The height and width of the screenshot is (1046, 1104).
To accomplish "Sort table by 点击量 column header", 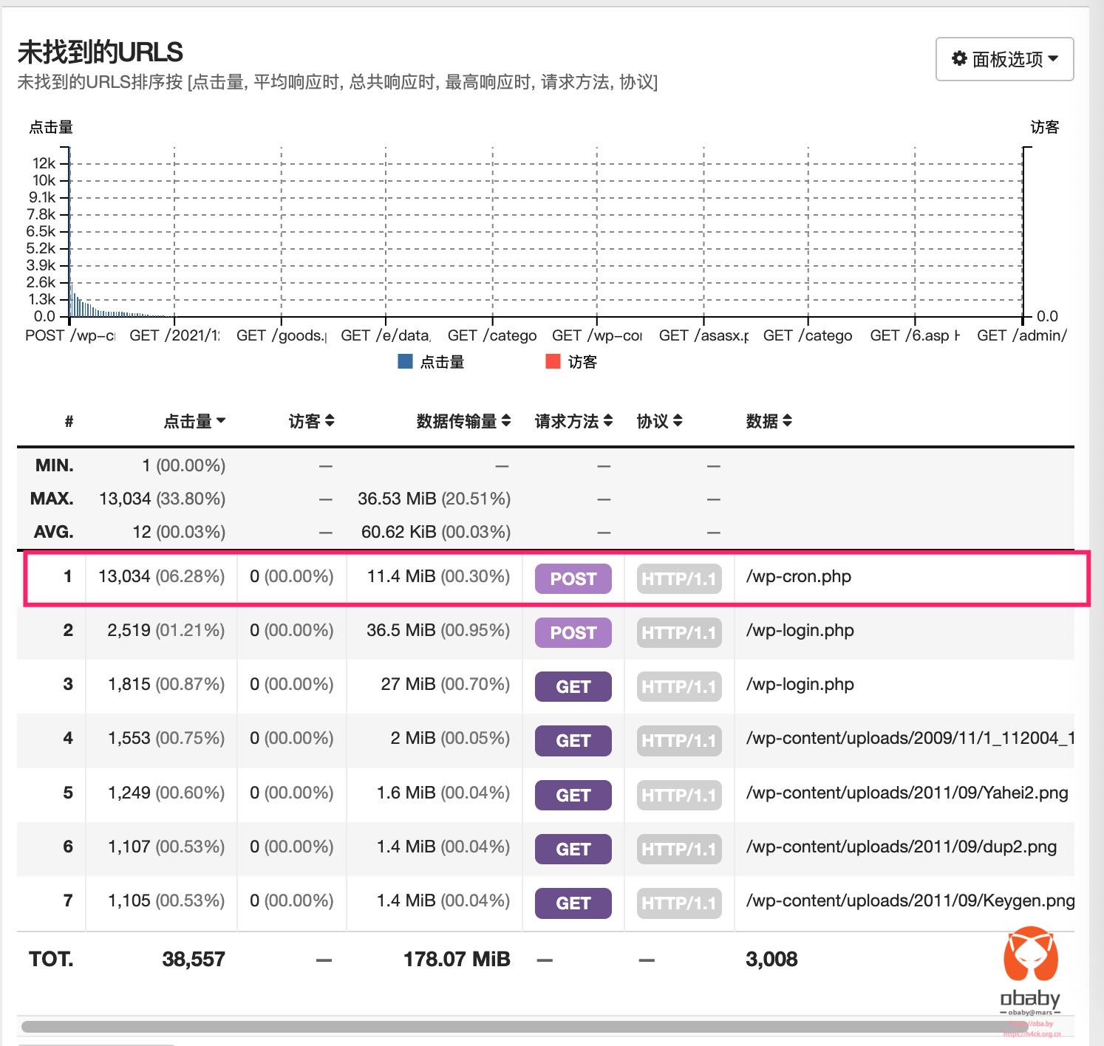I will [x=194, y=421].
